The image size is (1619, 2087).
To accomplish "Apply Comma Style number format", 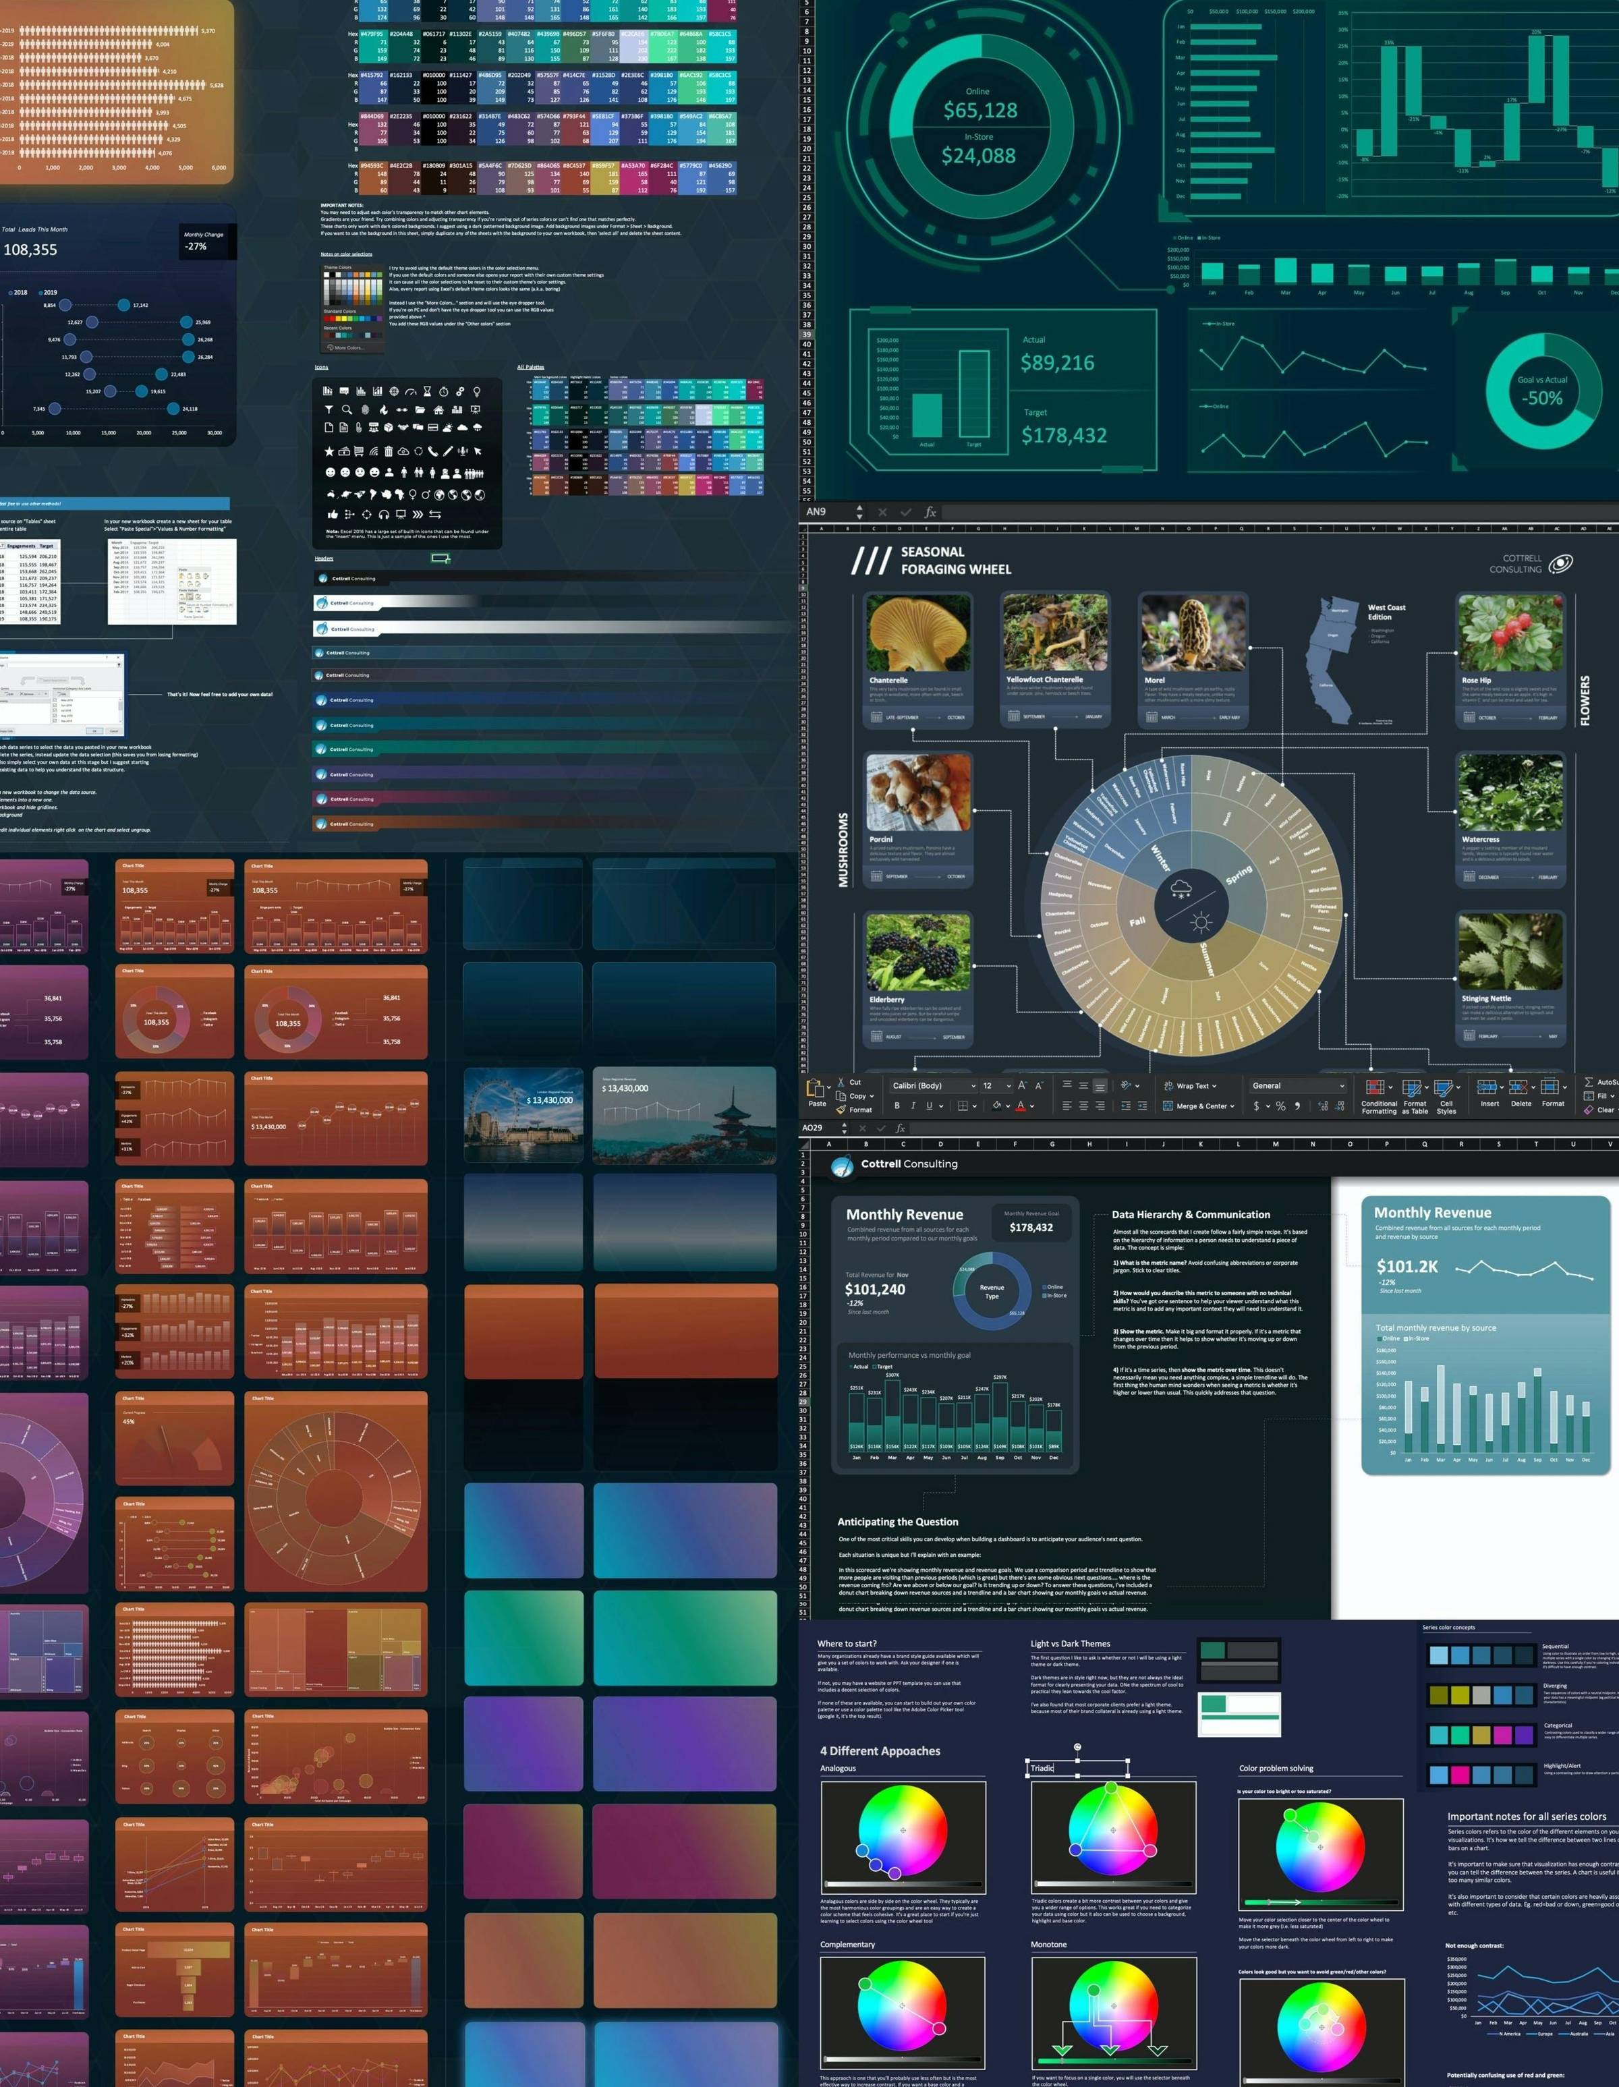I will click(1298, 1106).
